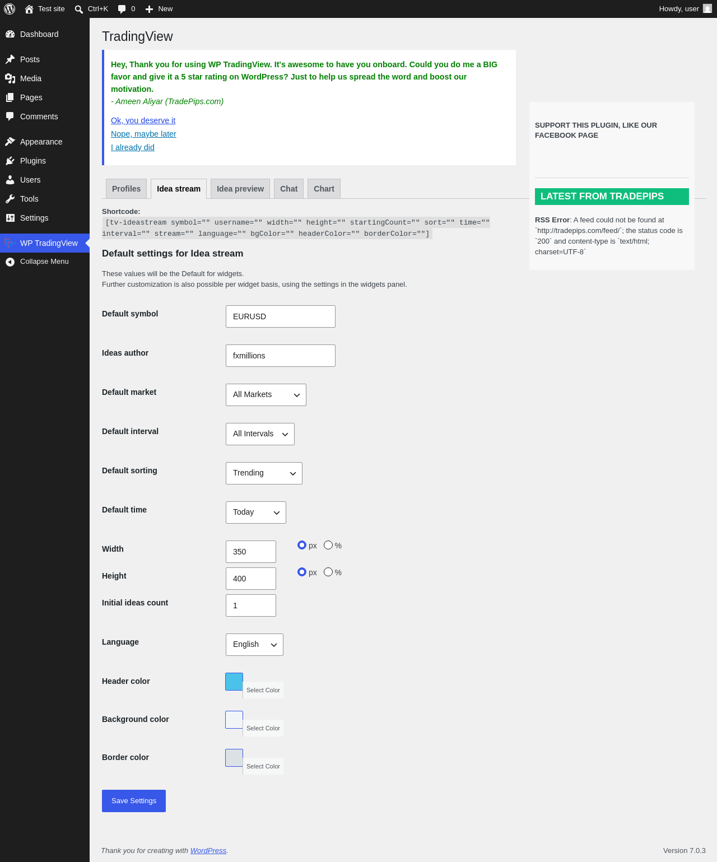Click the Background color swatch
The image size is (717, 862).
(x=234, y=720)
